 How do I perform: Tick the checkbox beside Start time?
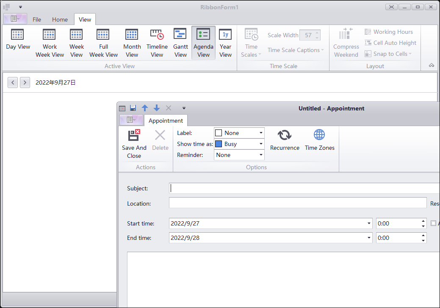tap(433, 223)
